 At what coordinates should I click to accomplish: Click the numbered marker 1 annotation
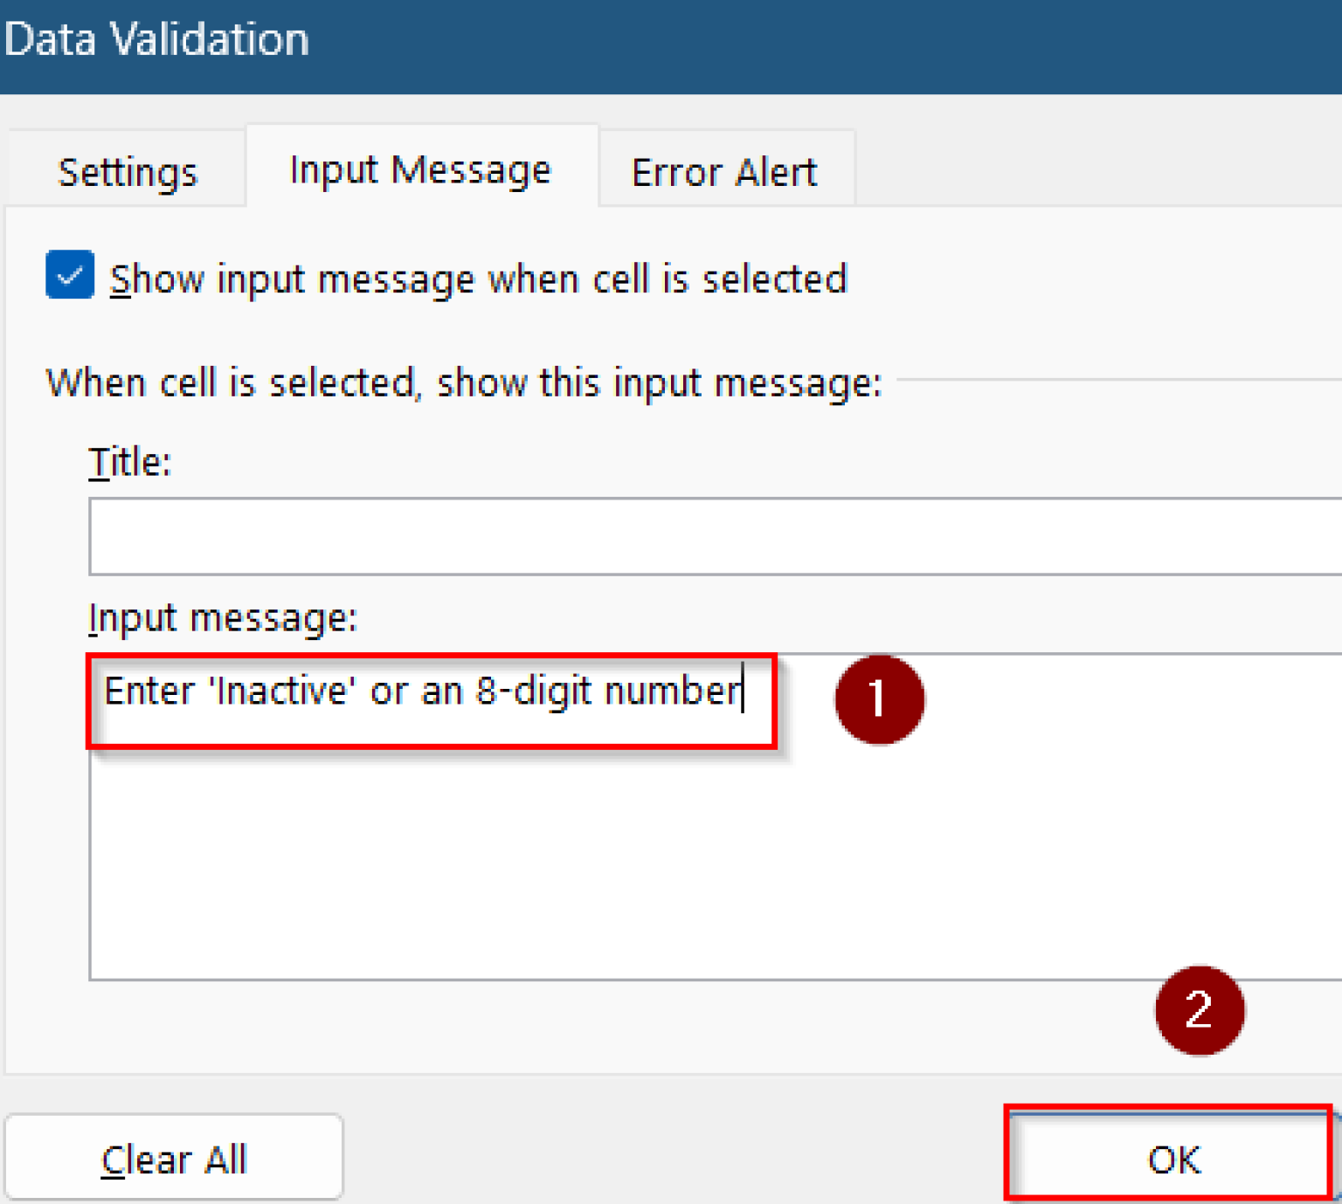click(880, 699)
